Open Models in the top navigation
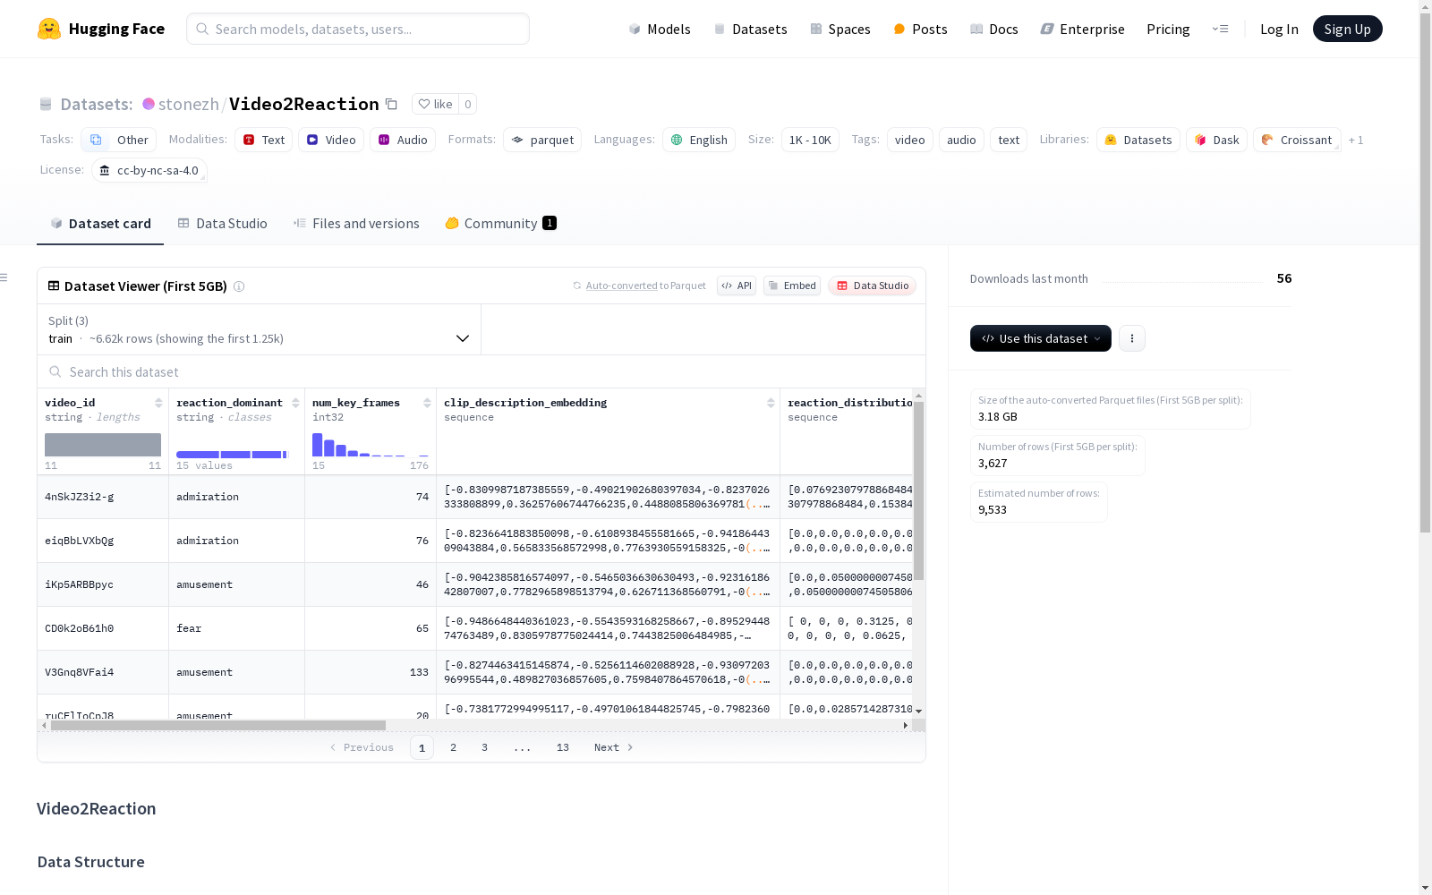Viewport: 1432px width, 895px height. pos(660,29)
